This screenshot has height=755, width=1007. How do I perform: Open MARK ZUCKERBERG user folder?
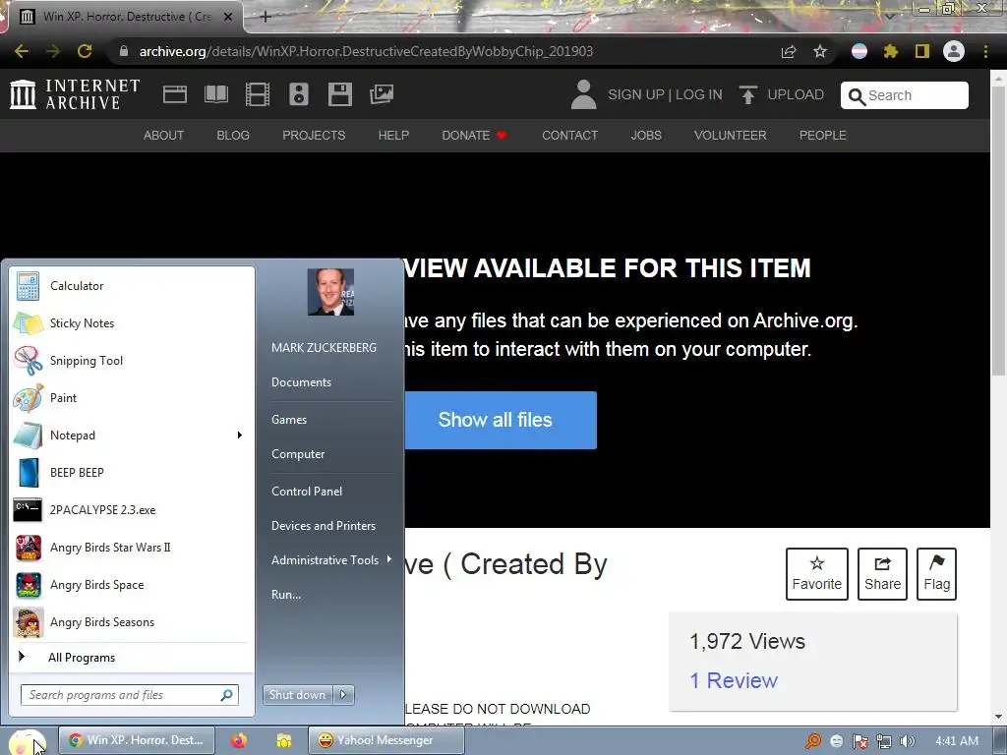(324, 347)
